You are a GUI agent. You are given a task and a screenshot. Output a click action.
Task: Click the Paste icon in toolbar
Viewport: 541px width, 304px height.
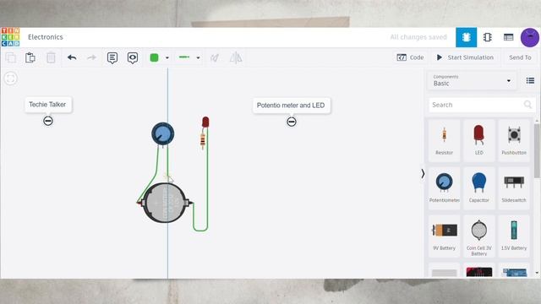(30, 57)
